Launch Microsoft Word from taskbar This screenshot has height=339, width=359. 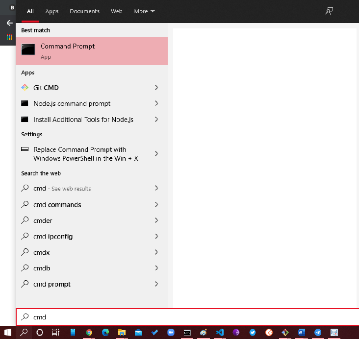pos(302,332)
